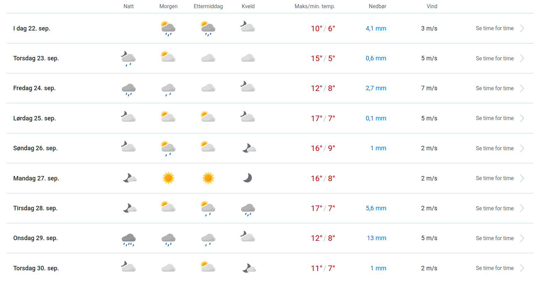Expand the chevron for Onsdag 29. sep.
This screenshot has width=540, height=283.
point(522,238)
